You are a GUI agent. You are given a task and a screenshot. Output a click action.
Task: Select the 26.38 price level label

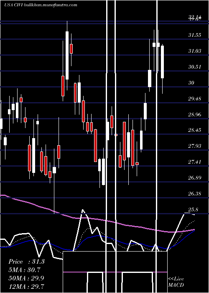coord(195,193)
